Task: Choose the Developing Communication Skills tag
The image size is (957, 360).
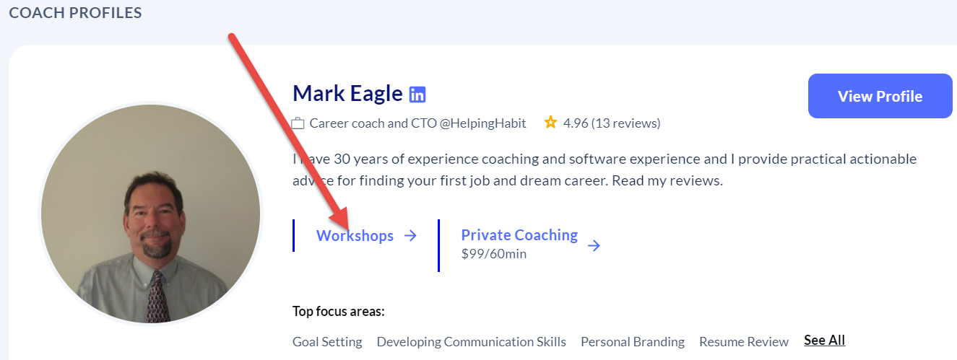Action: tap(471, 342)
